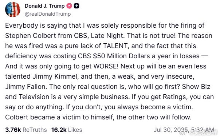The height and width of the screenshot is (138, 220).
Task: View the 3.76k ReTruths count number
Action: (13, 130)
